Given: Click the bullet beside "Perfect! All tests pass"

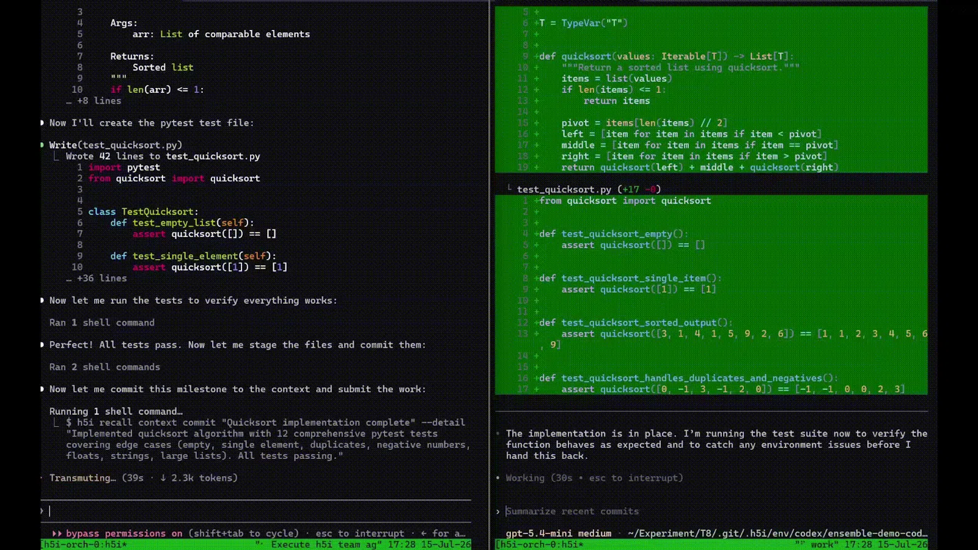Looking at the screenshot, I should click(x=42, y=345).
